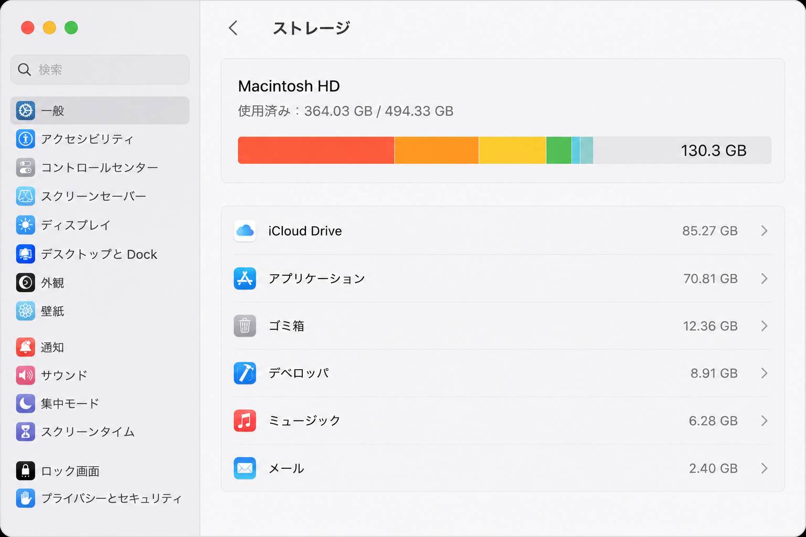Viewport: 806px width, 537px height.
Task: Select ロック画面 in the sidebar
Action: pos(100,471)
